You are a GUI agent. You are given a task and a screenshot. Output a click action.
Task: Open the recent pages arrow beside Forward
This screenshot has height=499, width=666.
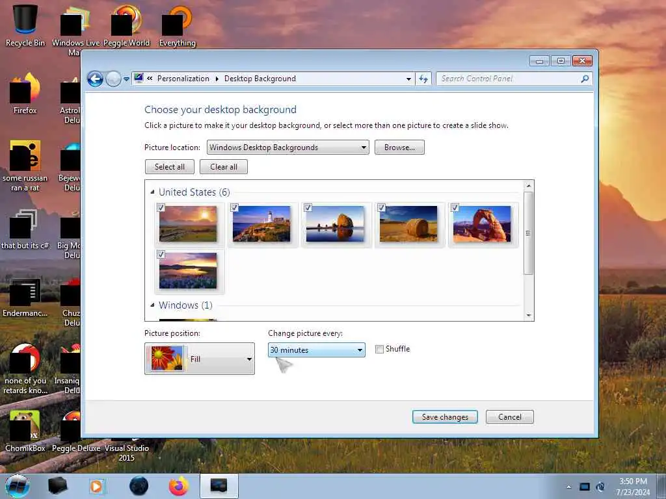coord(126,79)
